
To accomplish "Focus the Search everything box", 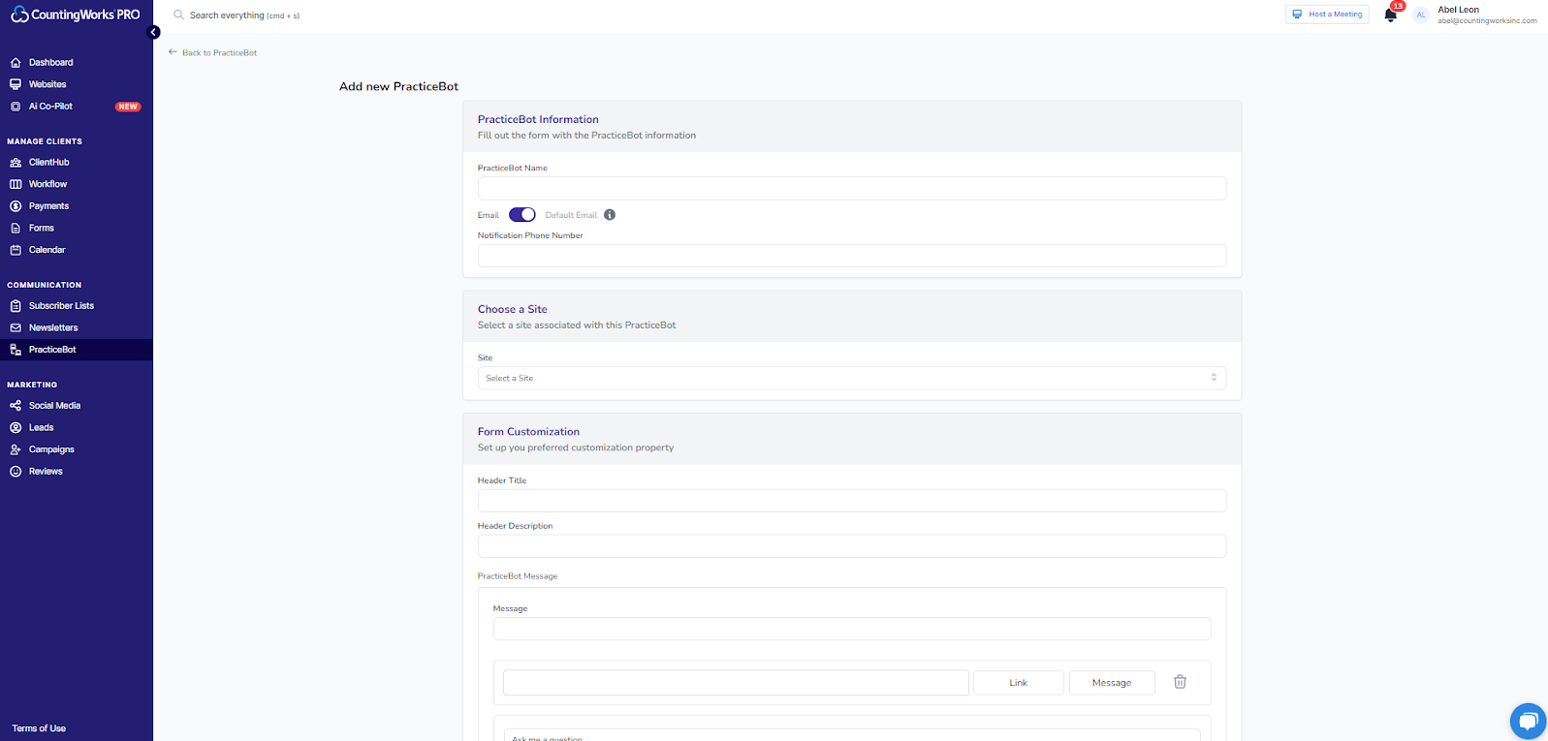I will coord(244,15).
